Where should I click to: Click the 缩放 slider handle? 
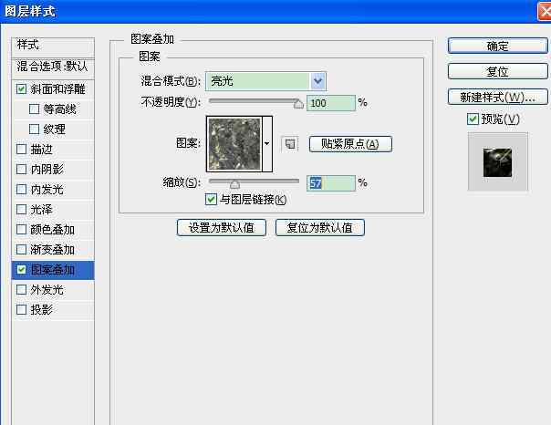(x=234, y=183)
